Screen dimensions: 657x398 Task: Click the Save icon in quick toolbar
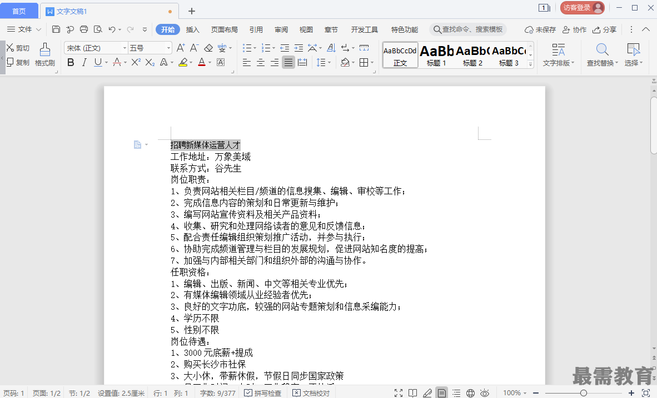pyautogui.click(x=56, y=29)
